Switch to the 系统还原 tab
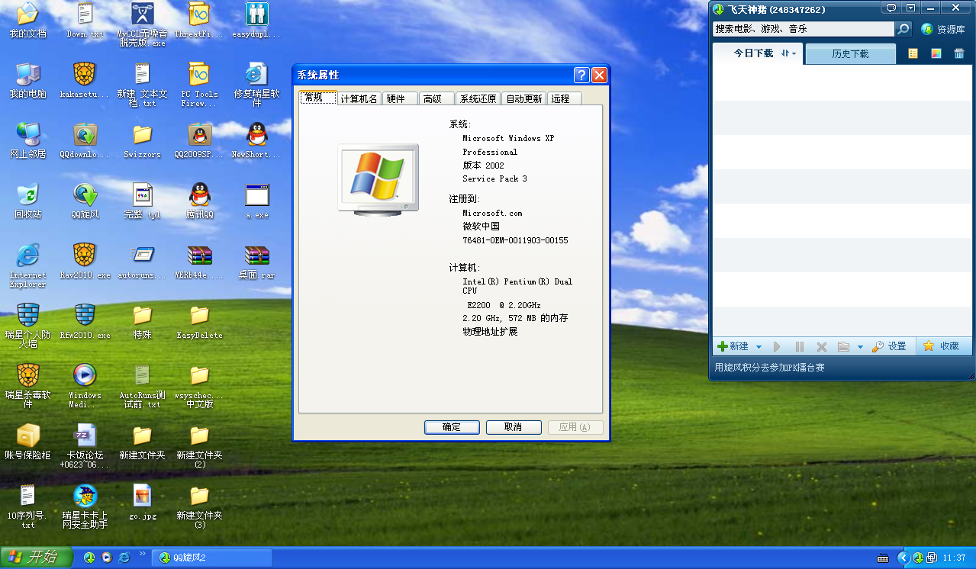The image size is (976, 569). coord(478,99)
